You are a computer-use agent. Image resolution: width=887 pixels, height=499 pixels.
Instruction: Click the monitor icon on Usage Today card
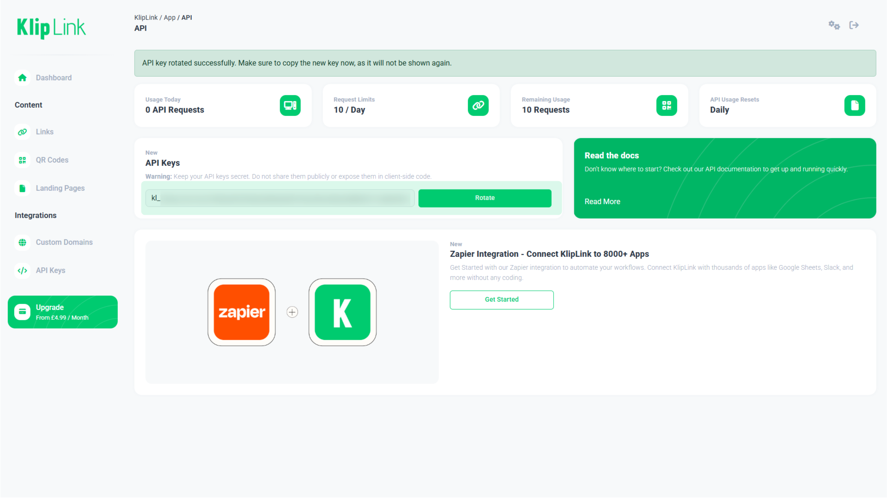290,105
